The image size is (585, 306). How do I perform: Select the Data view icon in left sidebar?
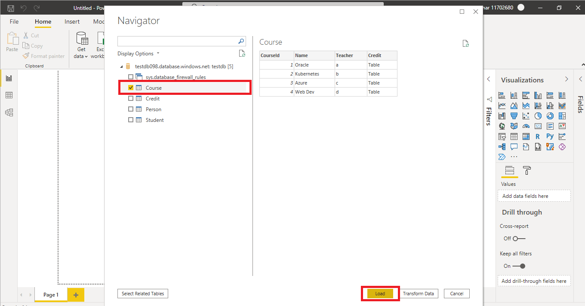[9, 95]
